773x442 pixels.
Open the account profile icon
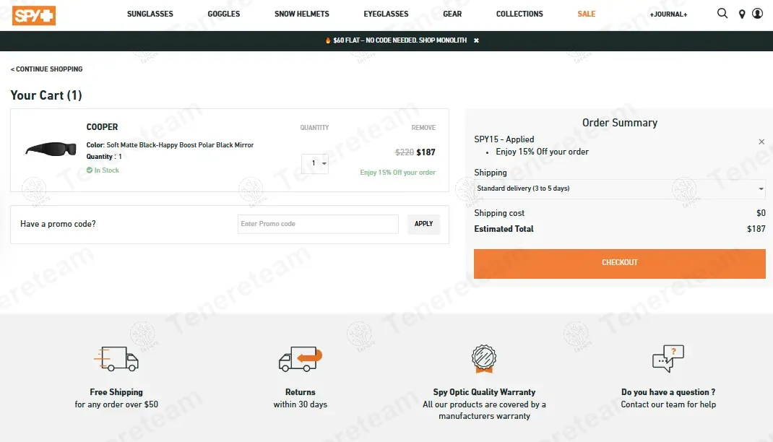pyautogui.click(x=757, y=13)
